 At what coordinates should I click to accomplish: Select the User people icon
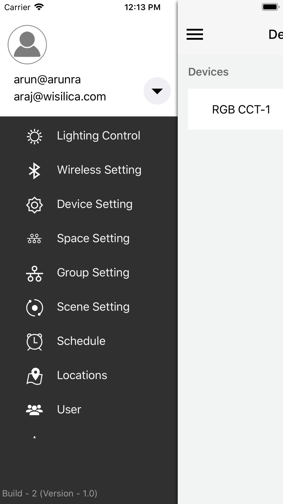pyautogui.click(x=35, y=410)
